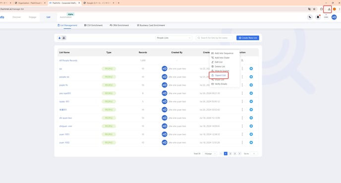Screen dimensions: 341x183
Task: Select Delete List from the context menu
Action: [x=218, y=66]
